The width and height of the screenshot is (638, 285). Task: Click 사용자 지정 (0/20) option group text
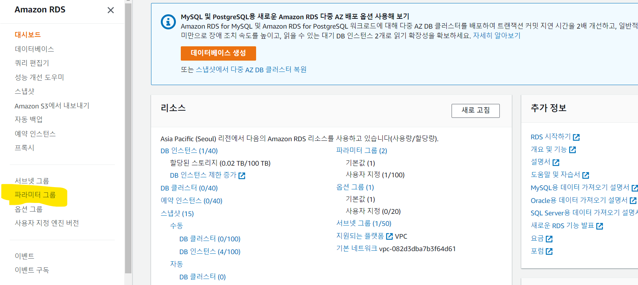coord(373,211)
